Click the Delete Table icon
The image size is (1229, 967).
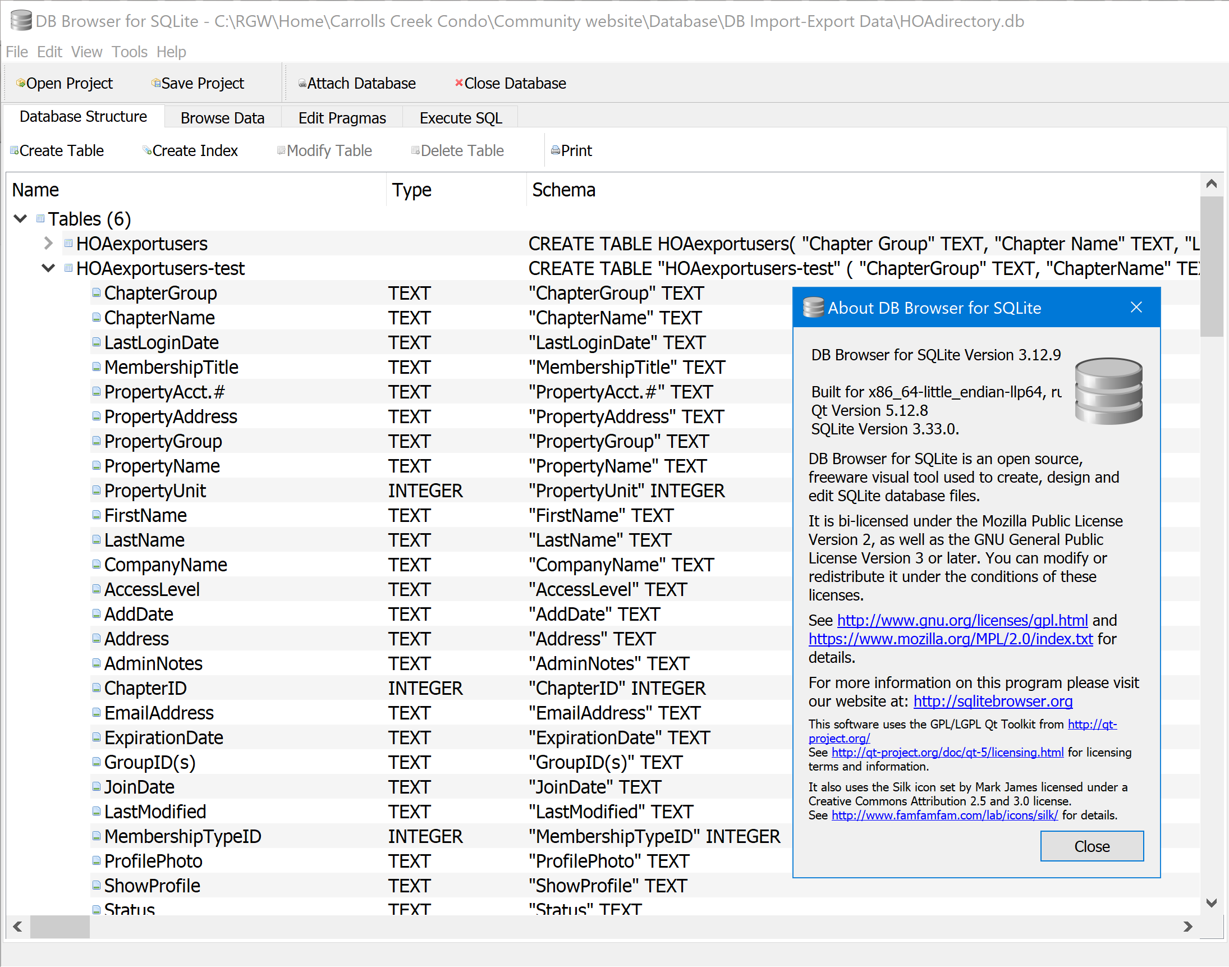[x=457, y=150]
